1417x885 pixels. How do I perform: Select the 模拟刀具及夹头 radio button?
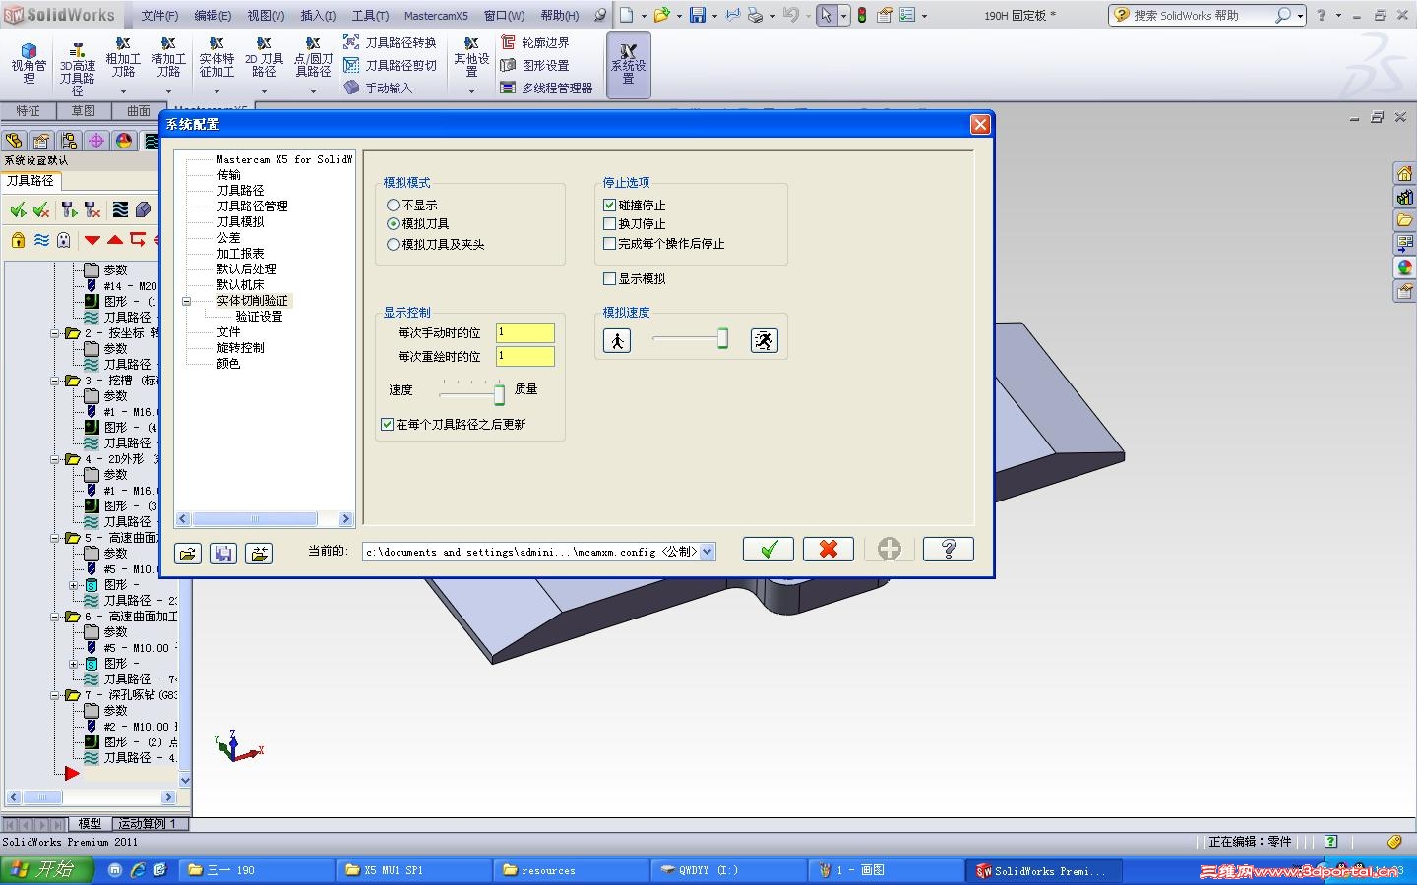pyautogui.click(x=394, y=245)
